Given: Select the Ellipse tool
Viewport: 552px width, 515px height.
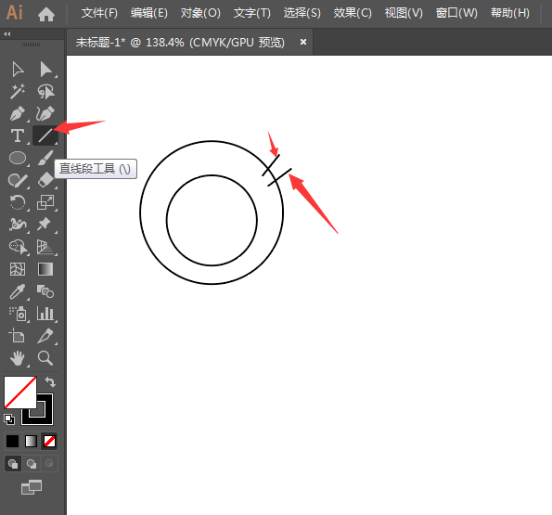Looking at the screenshot, I should tap(18, 158).
